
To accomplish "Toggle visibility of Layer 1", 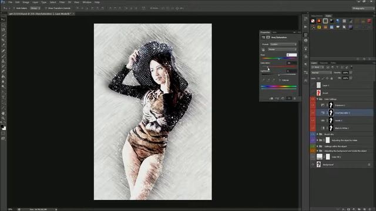I will click(313, 85).
